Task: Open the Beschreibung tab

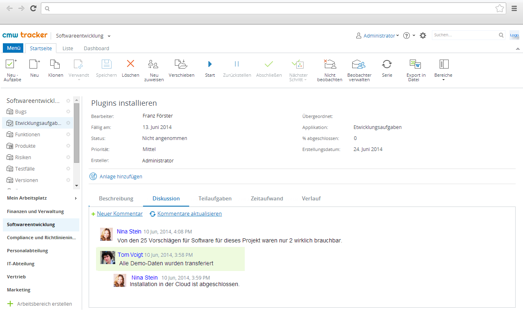Action: tap(116, 198)
